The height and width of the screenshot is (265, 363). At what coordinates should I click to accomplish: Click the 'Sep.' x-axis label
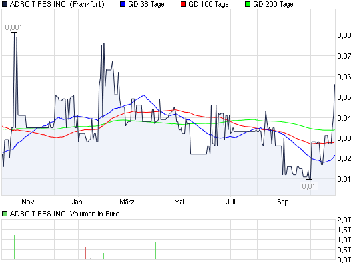tap(284, 202)
